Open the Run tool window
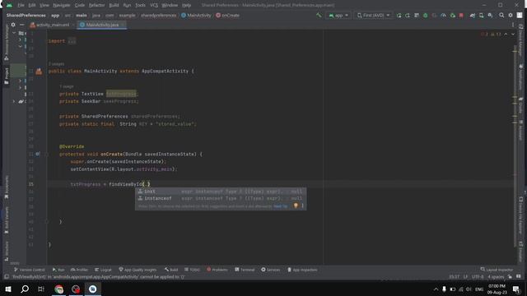 (x=58, y=270)
